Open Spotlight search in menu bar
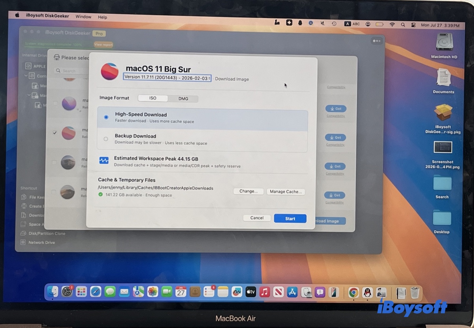 coord(403,25)
